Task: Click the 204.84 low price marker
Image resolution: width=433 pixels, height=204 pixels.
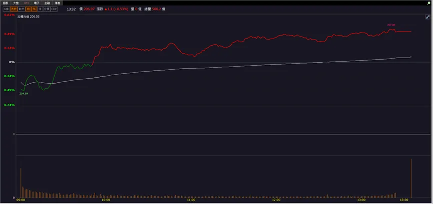Action: [x=24, y=94]
